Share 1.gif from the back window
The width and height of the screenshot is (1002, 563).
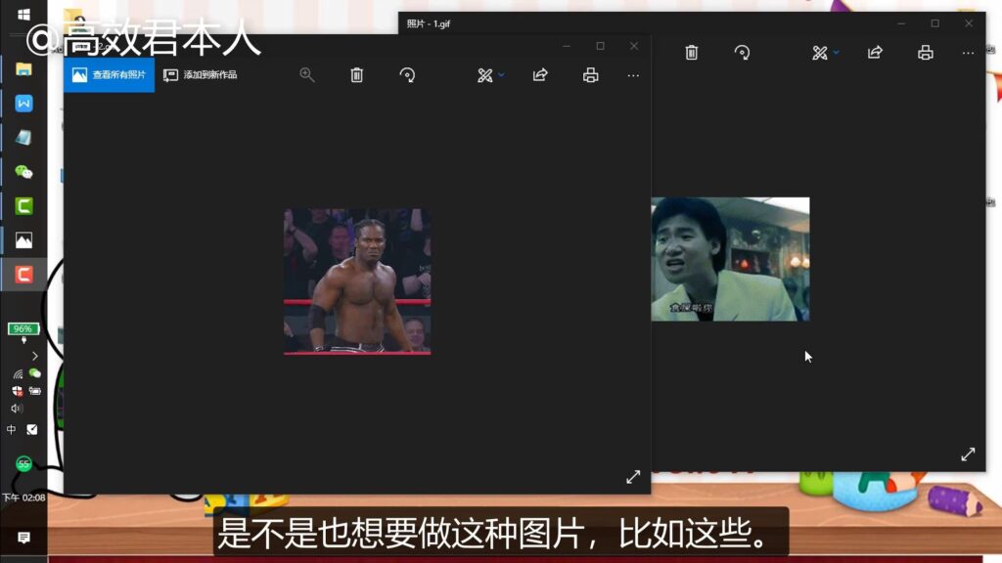[x=875, y=53]
